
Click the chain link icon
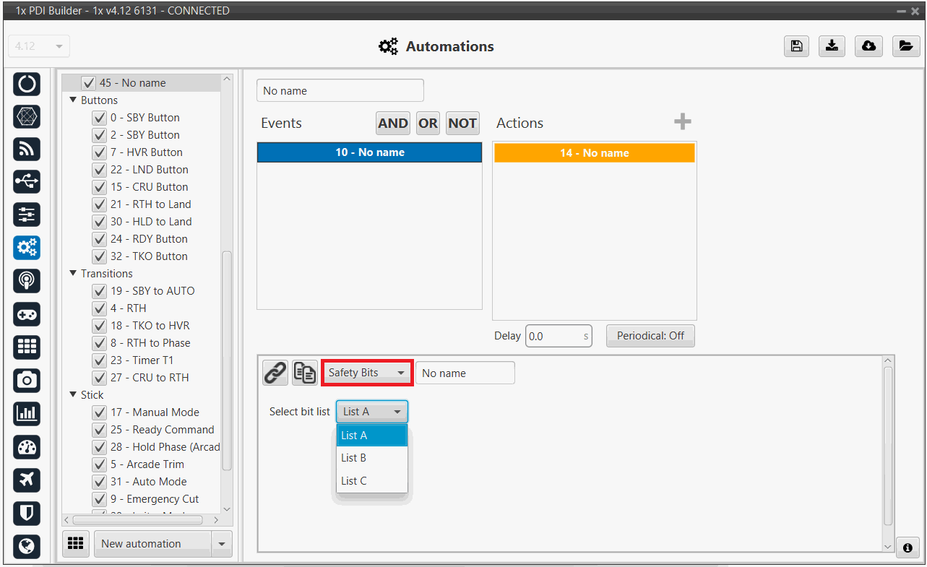point(275,373)
